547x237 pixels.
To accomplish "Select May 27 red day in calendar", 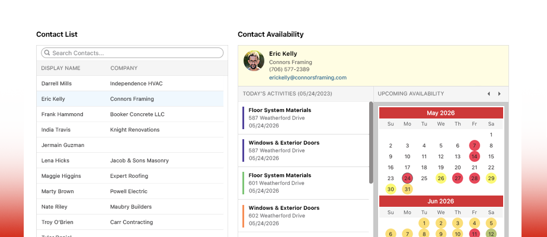I will 458,178.
